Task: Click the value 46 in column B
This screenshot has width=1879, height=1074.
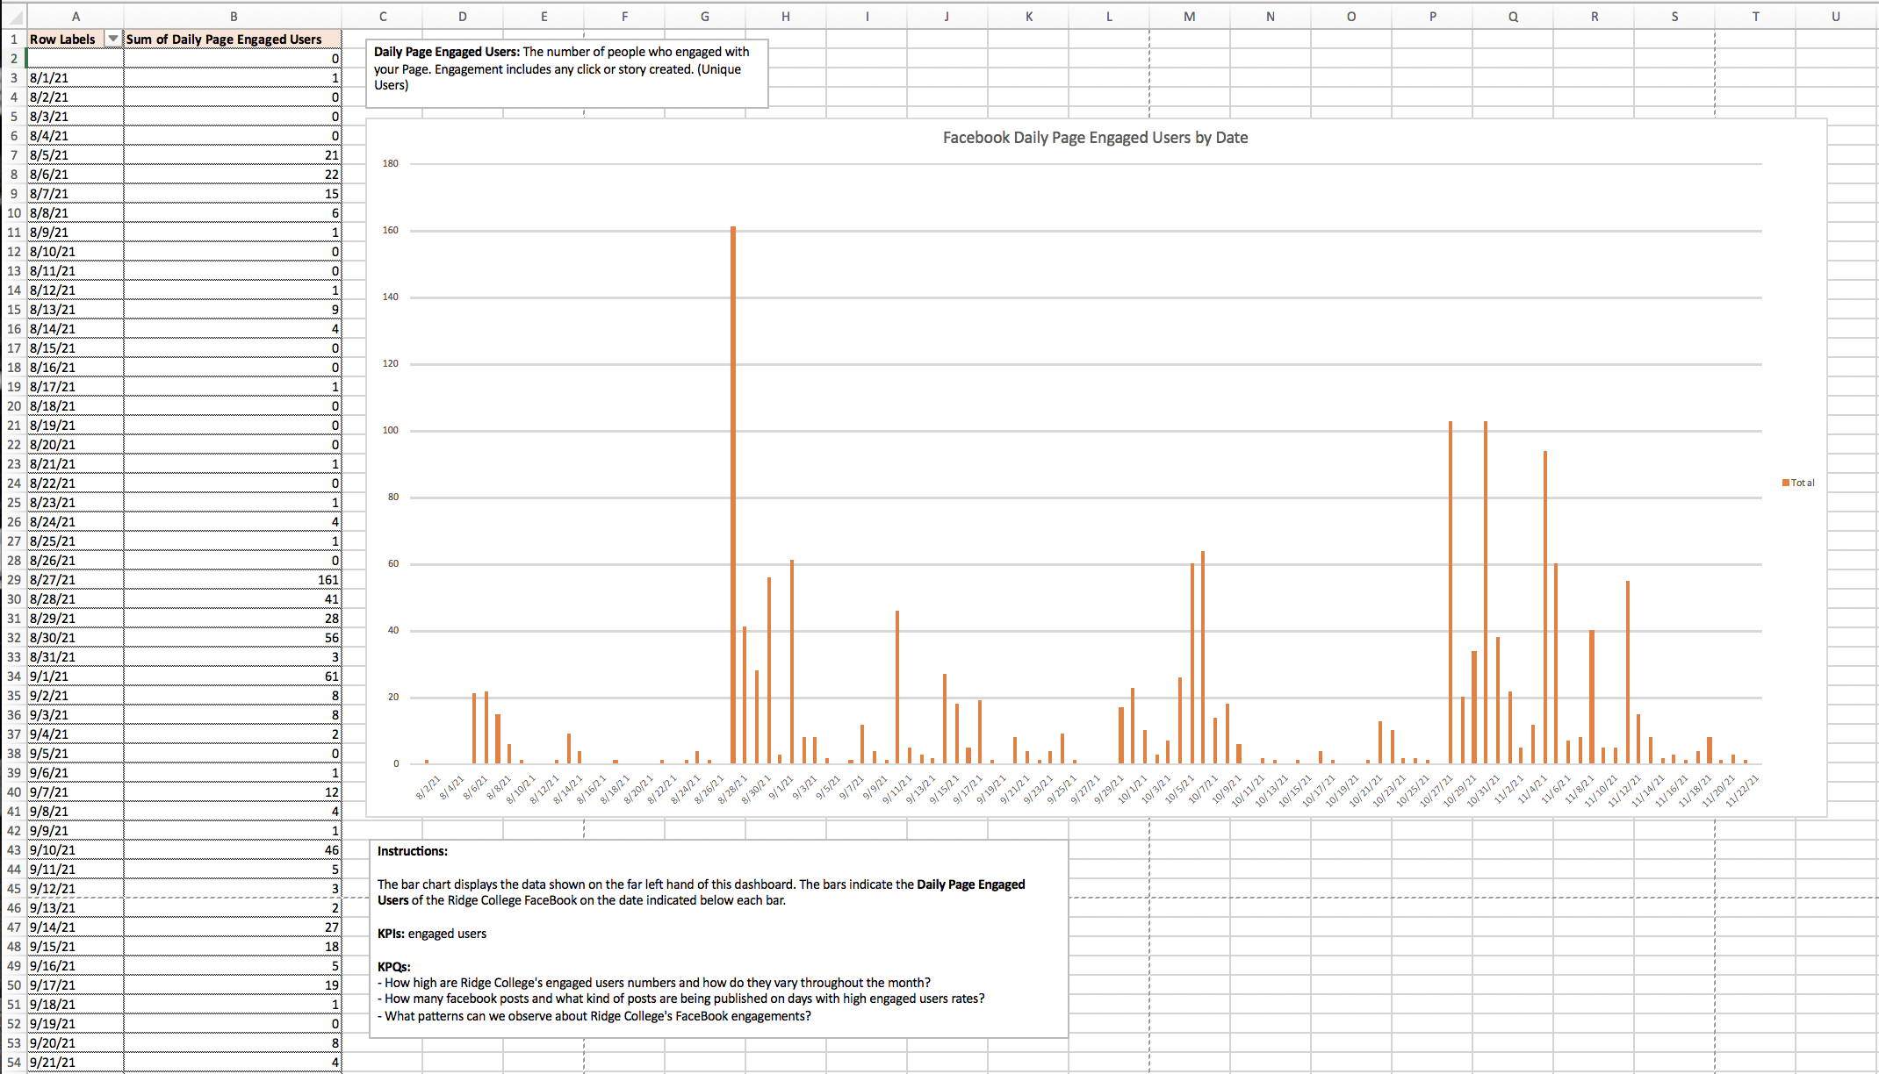Action: 233,850
